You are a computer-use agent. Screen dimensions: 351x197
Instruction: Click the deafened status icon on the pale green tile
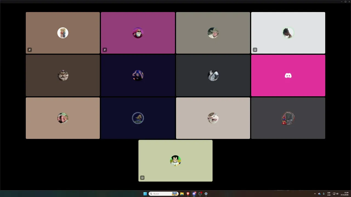(142, 178)
